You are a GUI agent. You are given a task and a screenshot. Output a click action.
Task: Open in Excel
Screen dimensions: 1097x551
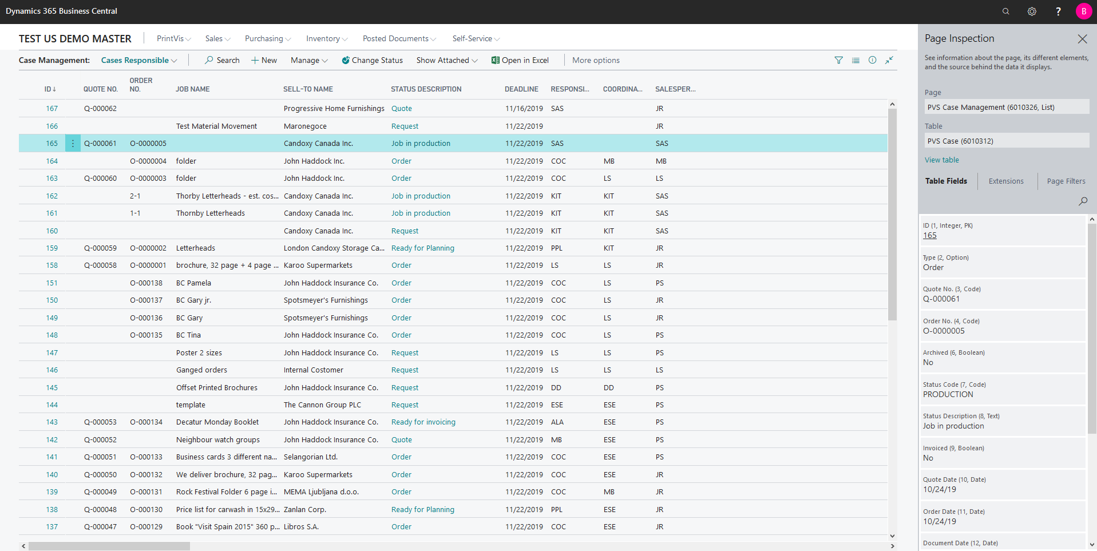520,60
